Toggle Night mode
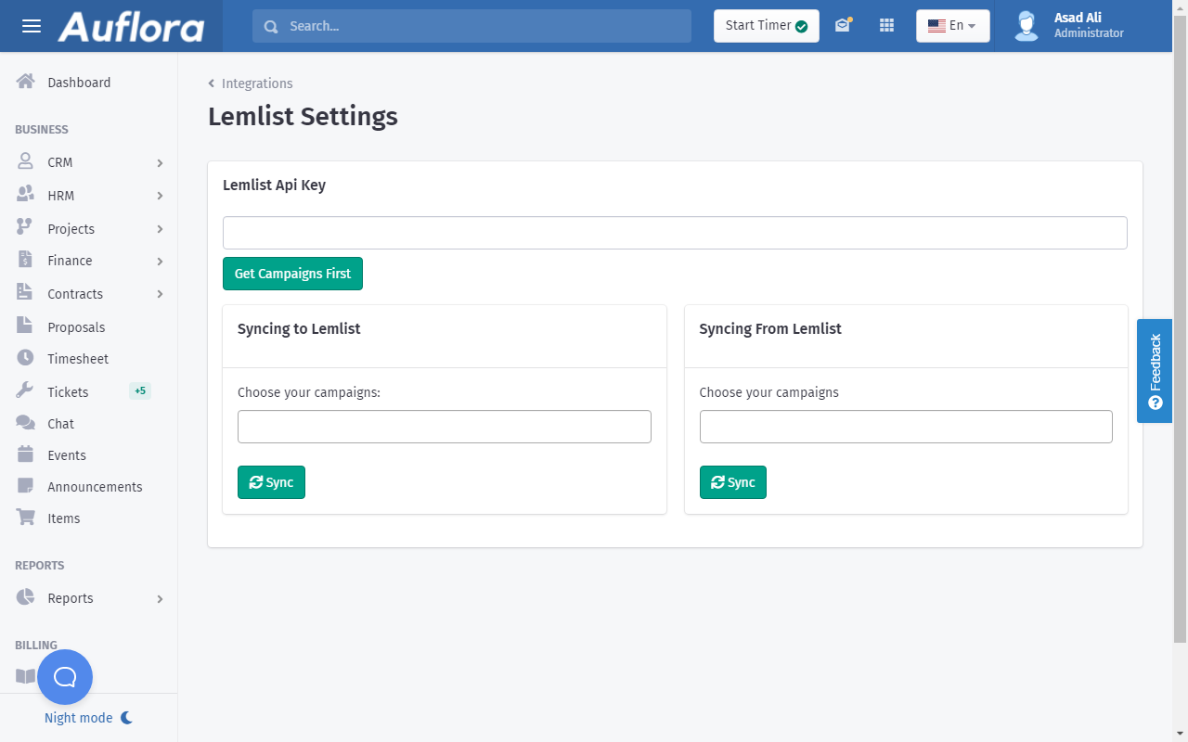The height and width of the screenshot is (742, 1188). tap(88, 718)
